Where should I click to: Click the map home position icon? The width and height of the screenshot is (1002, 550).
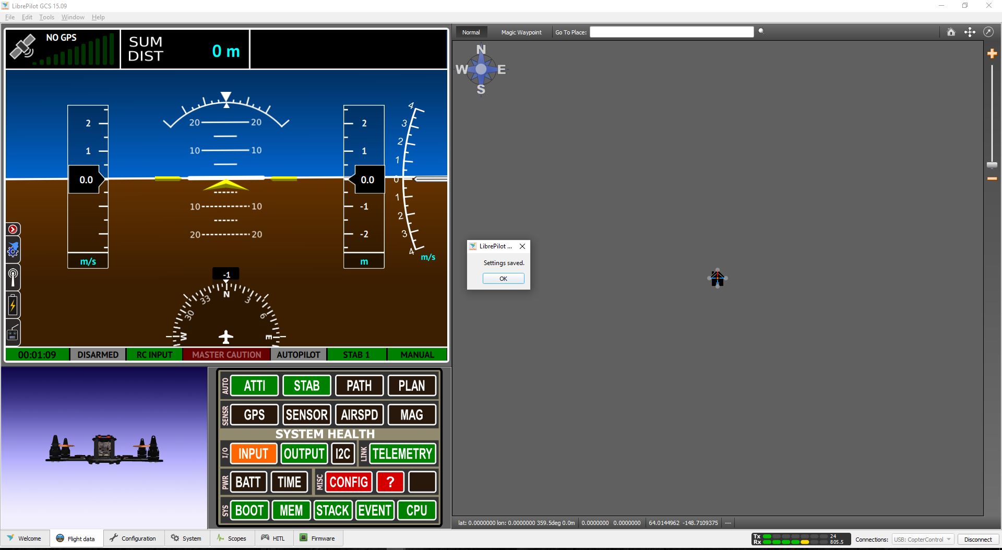click(951, 32)
